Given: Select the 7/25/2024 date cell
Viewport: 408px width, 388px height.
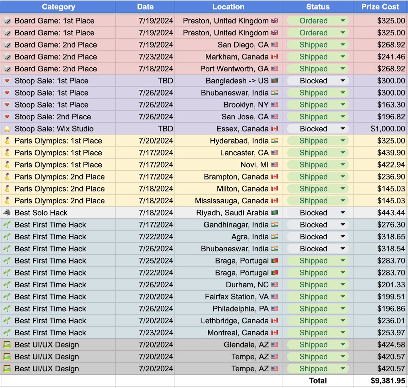Looking at the screenshot, I should (x=145, y=261).
